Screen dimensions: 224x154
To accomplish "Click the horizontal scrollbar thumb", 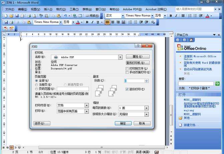I will click(x=101, y=147).
